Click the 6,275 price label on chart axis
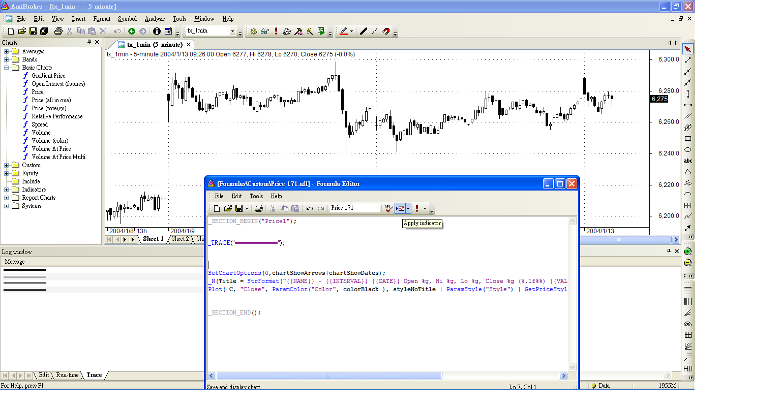780x409 pixels. [x=659, y=99]
